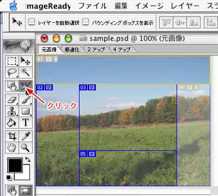
Task: Enable レイヤーを自動選択 checkbox
Action: coord(32,22)
